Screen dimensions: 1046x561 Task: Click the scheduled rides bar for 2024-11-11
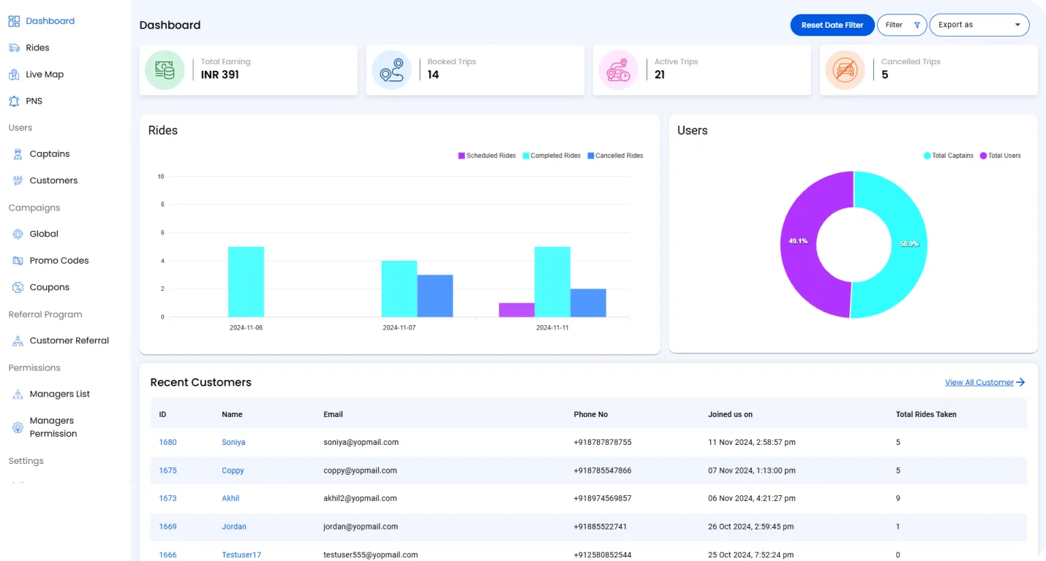point(516,310)
